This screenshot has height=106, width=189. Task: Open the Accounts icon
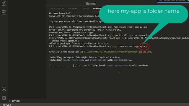(4, 89)
